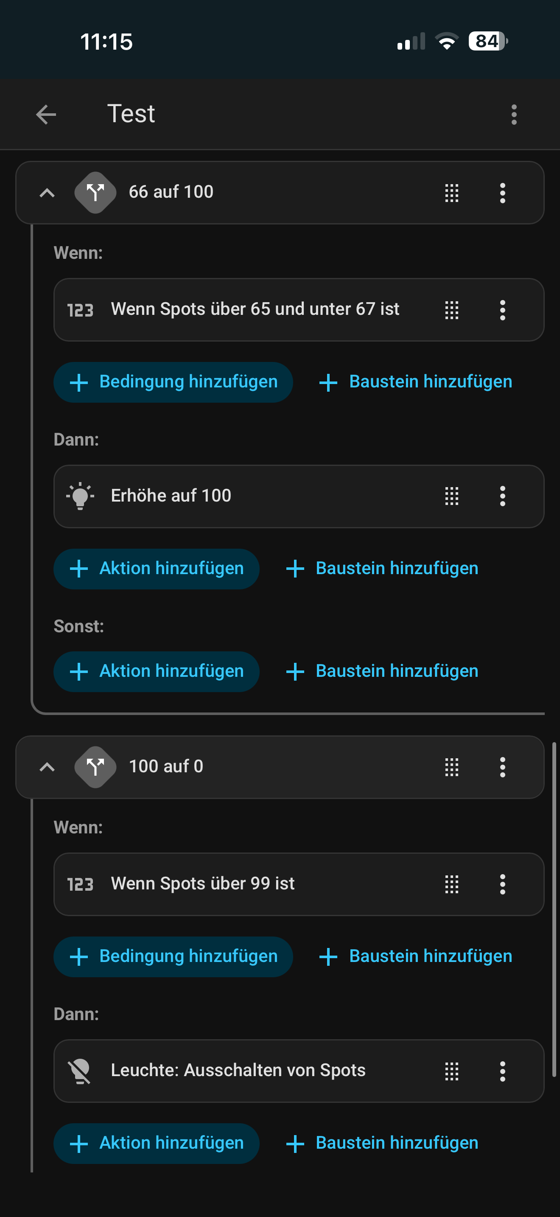The image size is (560, 1217).
Task: Collapse the "100 auf 0" block
Action: tap(47, 767)
